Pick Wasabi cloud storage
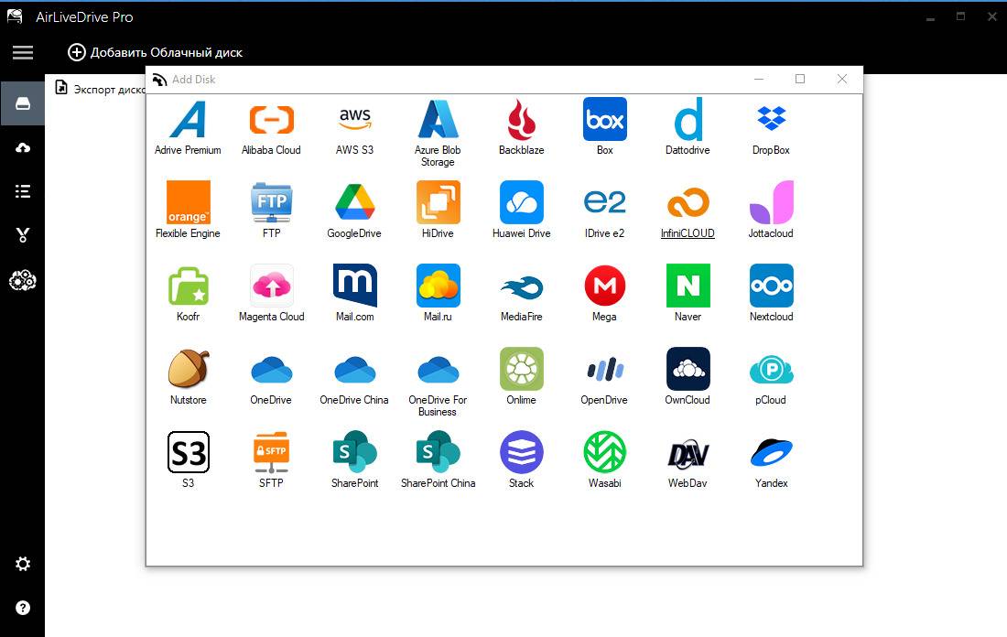 click(x=604, y=459)
